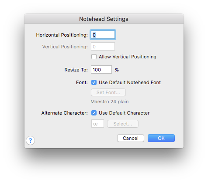
Task: Uncheck Use Default Notehead Font
Action: click(94, 82)
